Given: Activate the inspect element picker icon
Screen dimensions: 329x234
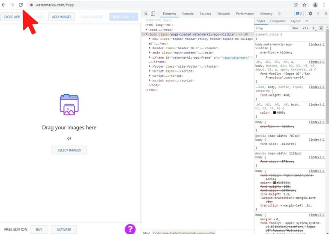Looking at the screenshot, I should [146, 14].
